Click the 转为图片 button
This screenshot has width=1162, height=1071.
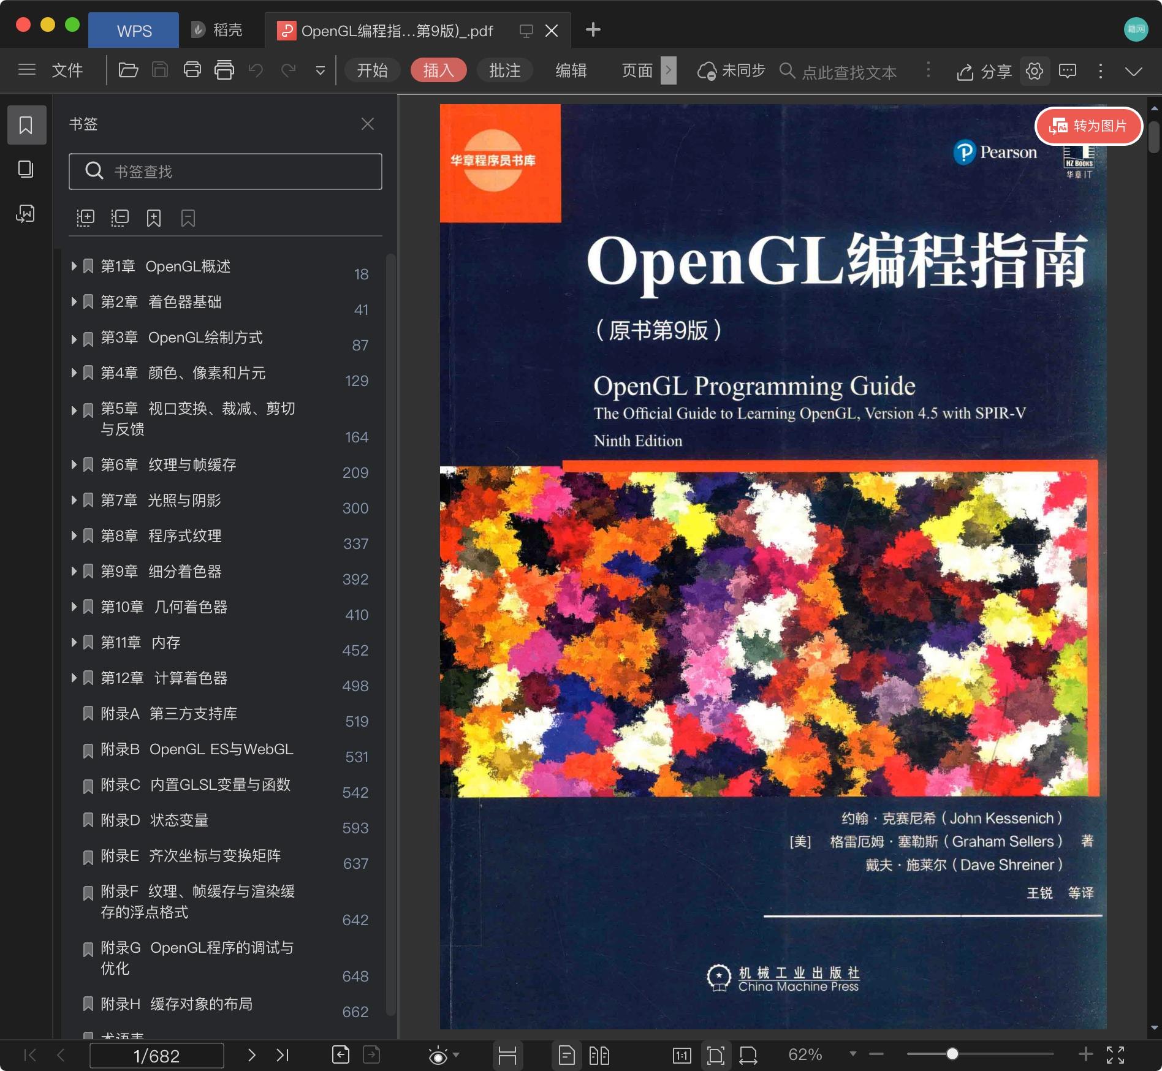tap(1089, 126)
